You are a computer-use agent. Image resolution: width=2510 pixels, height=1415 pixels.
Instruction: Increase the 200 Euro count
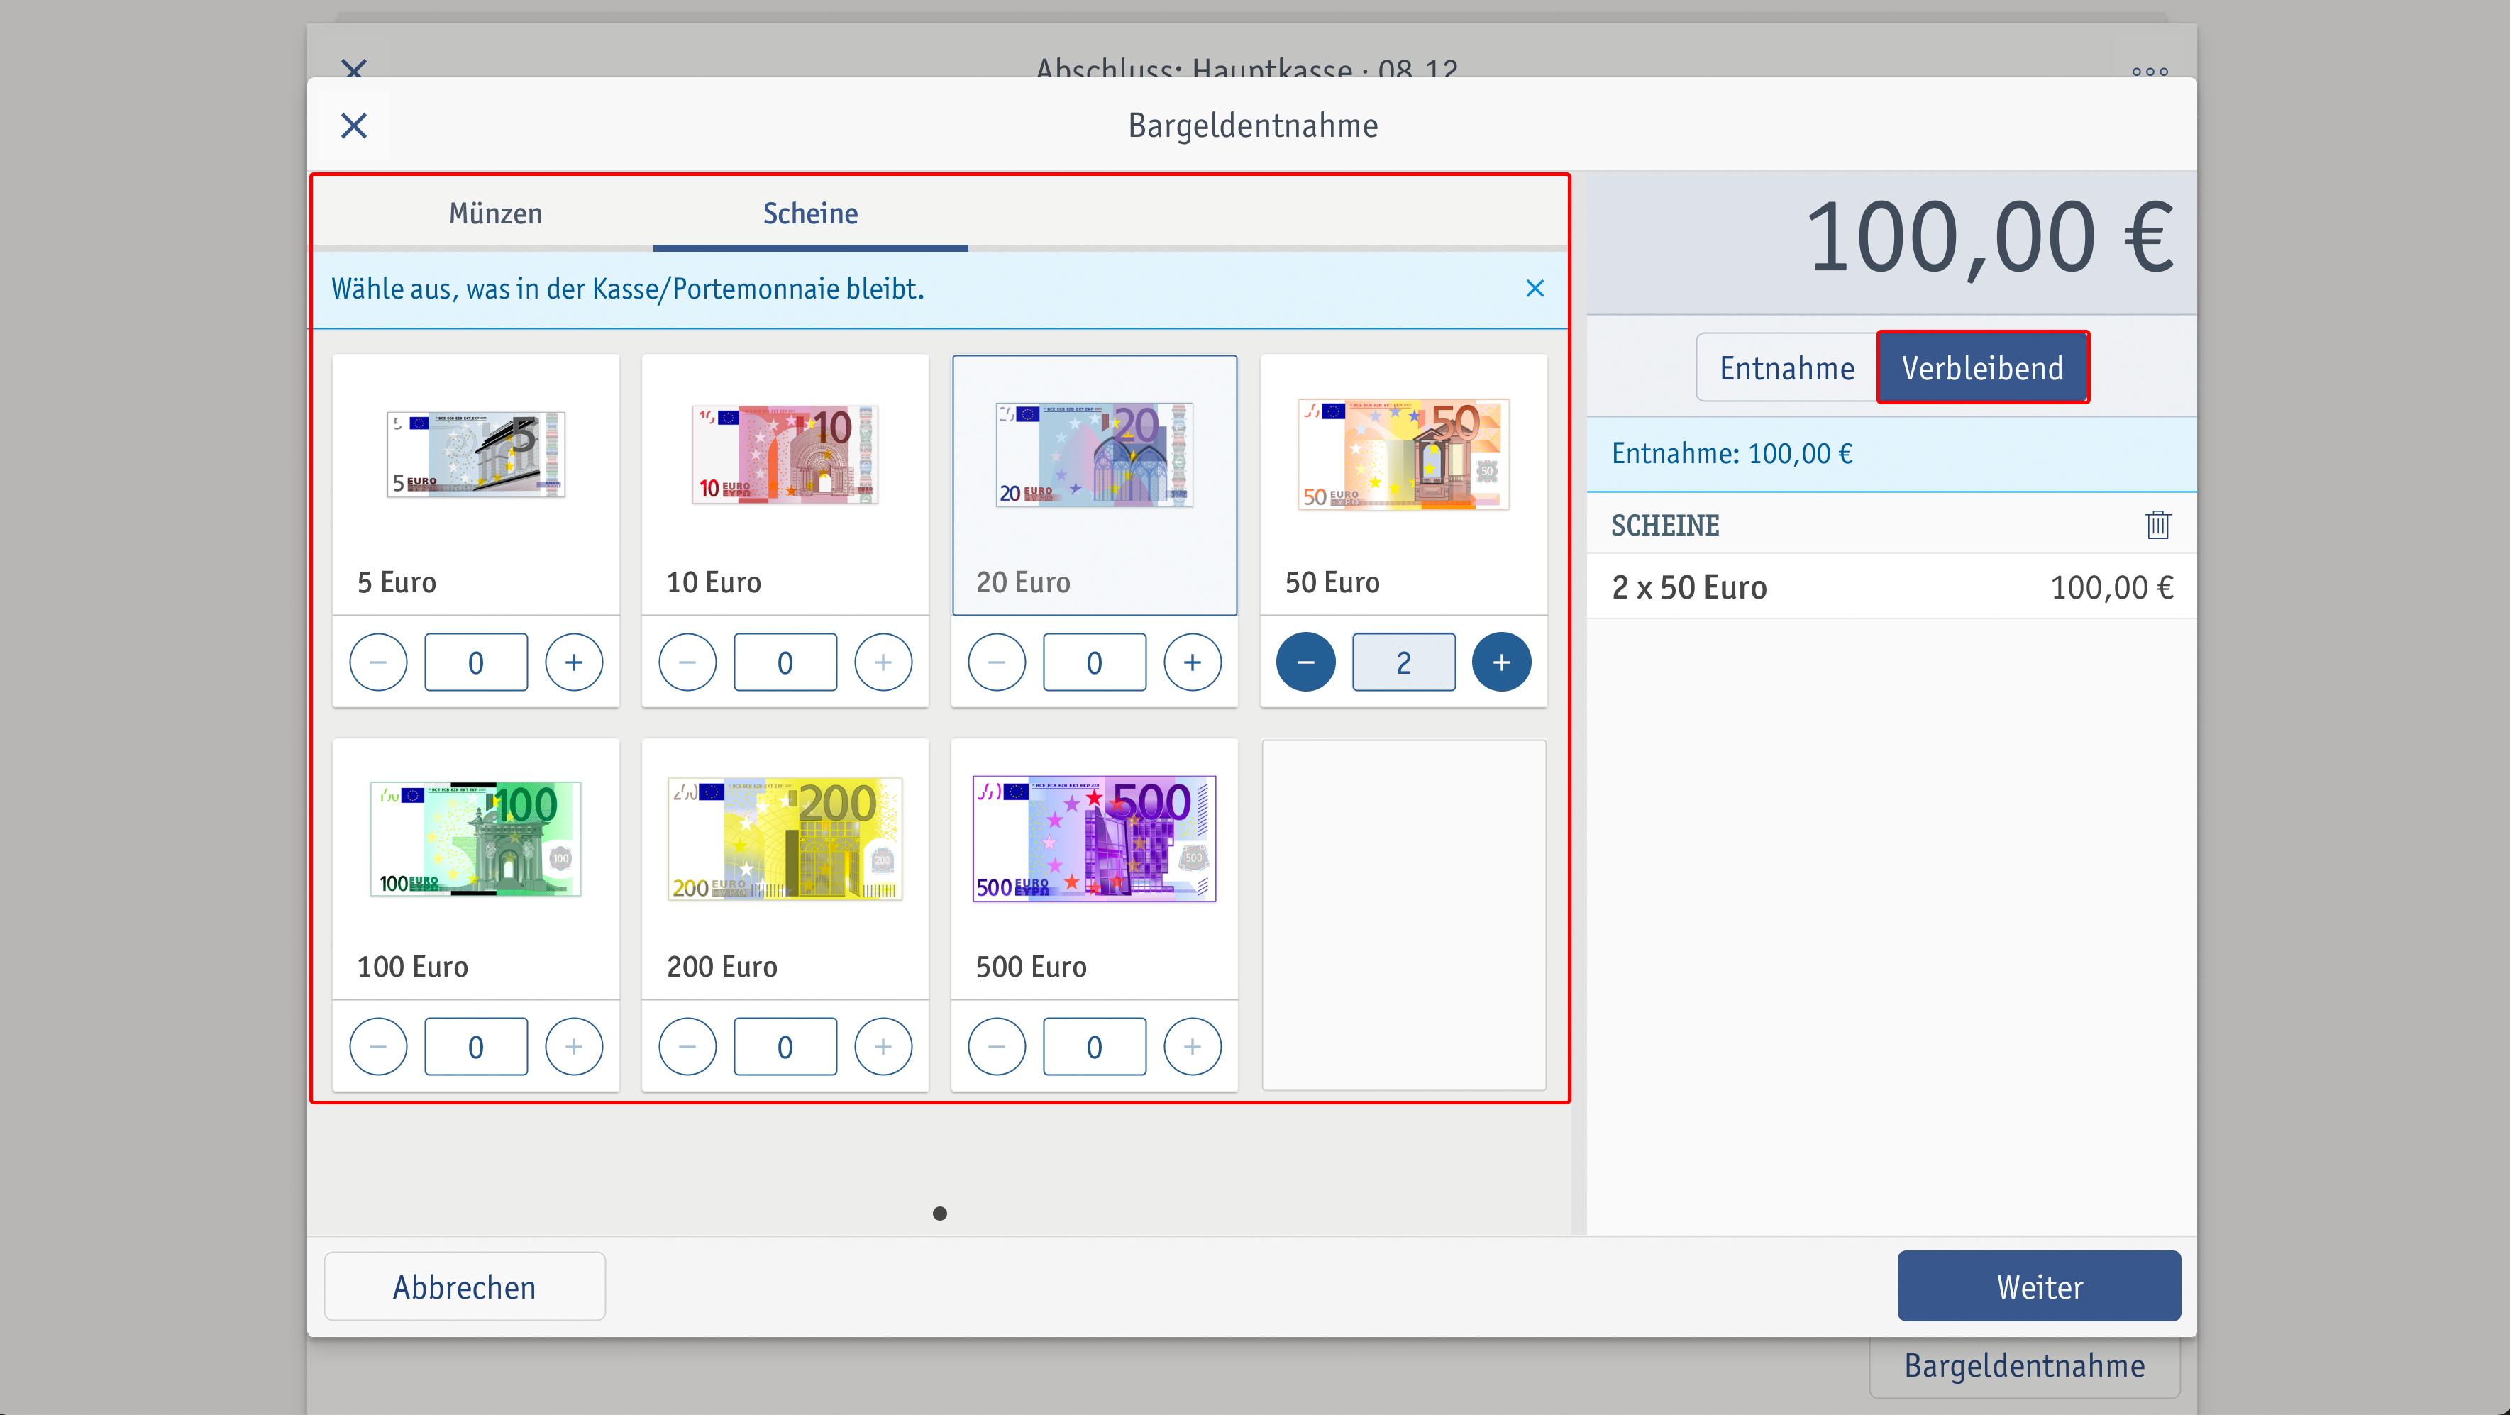pyautogui.click(x=883, y=1047)
